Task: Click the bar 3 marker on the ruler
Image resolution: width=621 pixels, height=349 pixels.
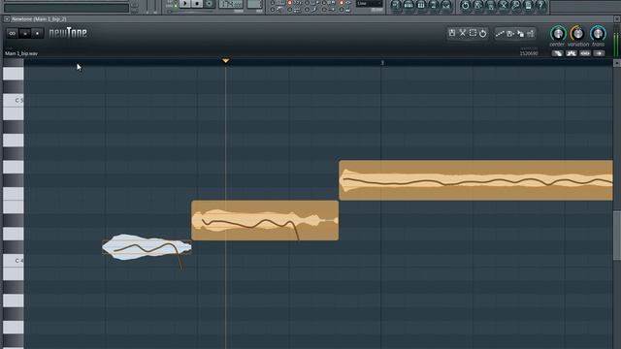Action: point(382,63)
